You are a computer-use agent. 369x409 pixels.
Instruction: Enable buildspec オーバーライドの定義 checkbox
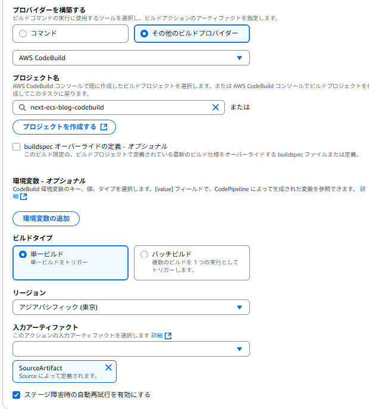17,146
